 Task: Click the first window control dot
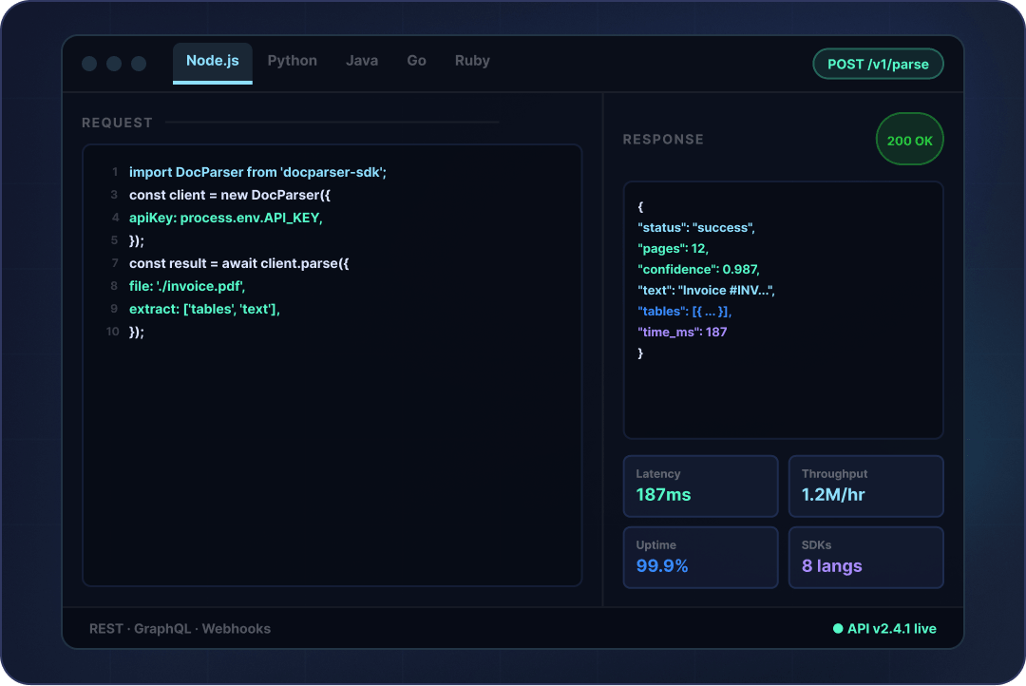coord(89,64)
